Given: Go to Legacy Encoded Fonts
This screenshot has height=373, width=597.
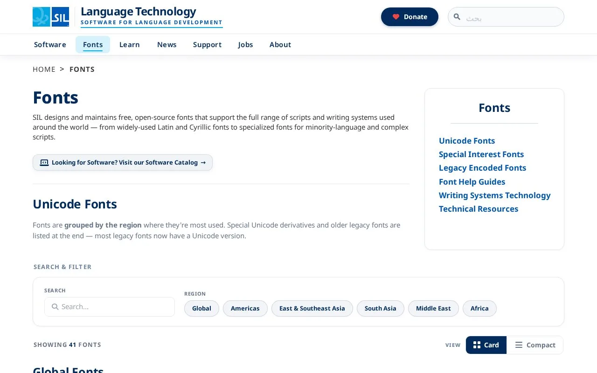Looking at the screenshot, I should (483, 168).
